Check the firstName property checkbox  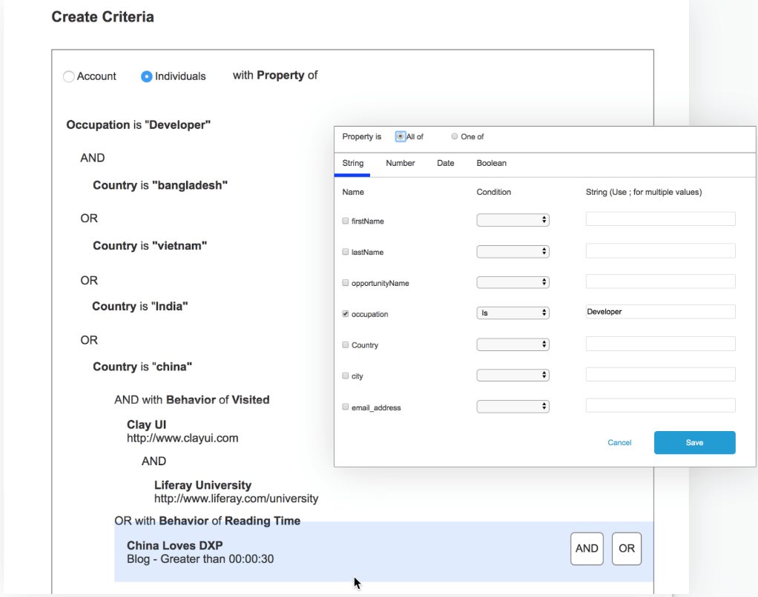click(x=345, y=220)
